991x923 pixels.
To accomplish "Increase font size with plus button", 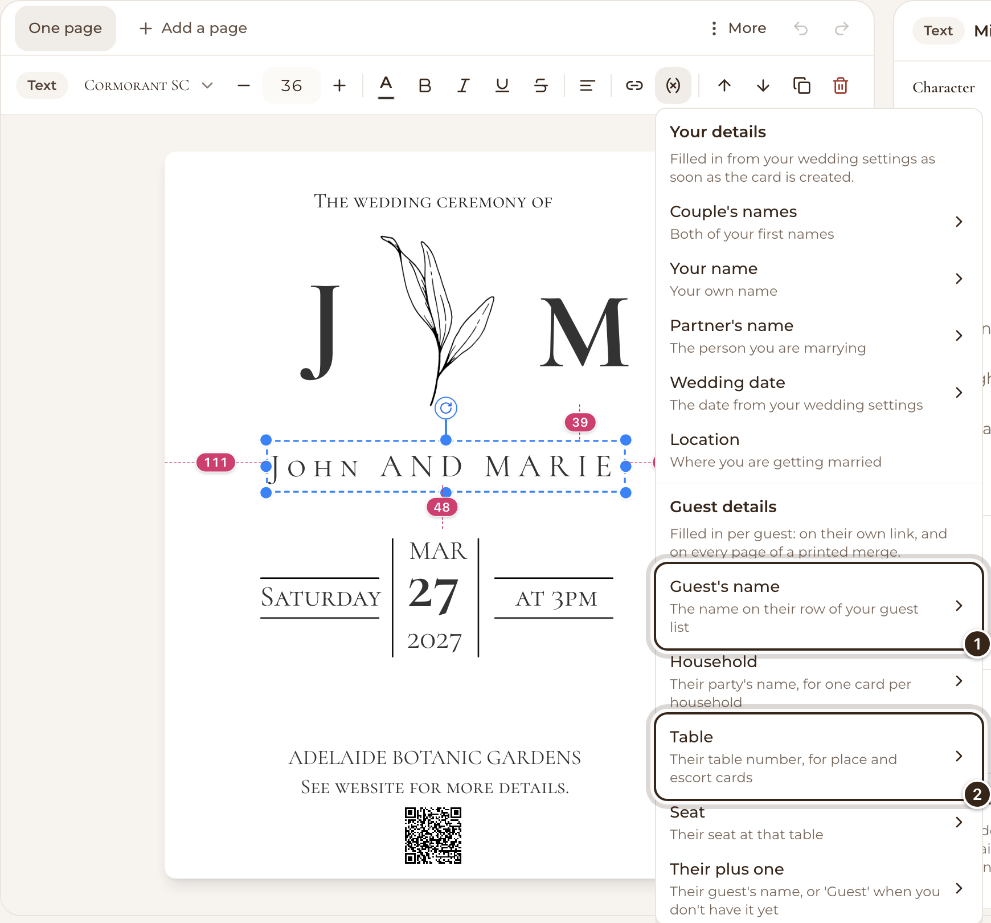I will 339,85.
